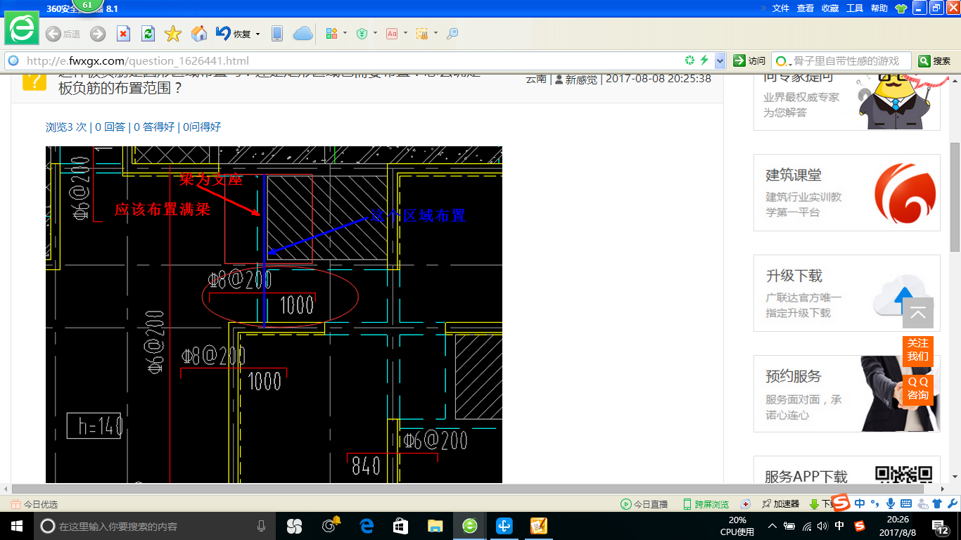Open the 文件 menu

tap(781, 8)
